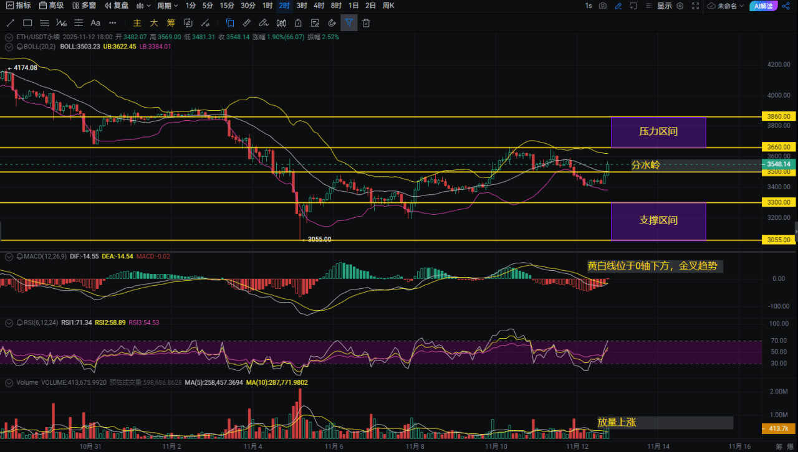798x452 pixels.
Task: Click the ruler measurement tool
Action: (247, 23)
